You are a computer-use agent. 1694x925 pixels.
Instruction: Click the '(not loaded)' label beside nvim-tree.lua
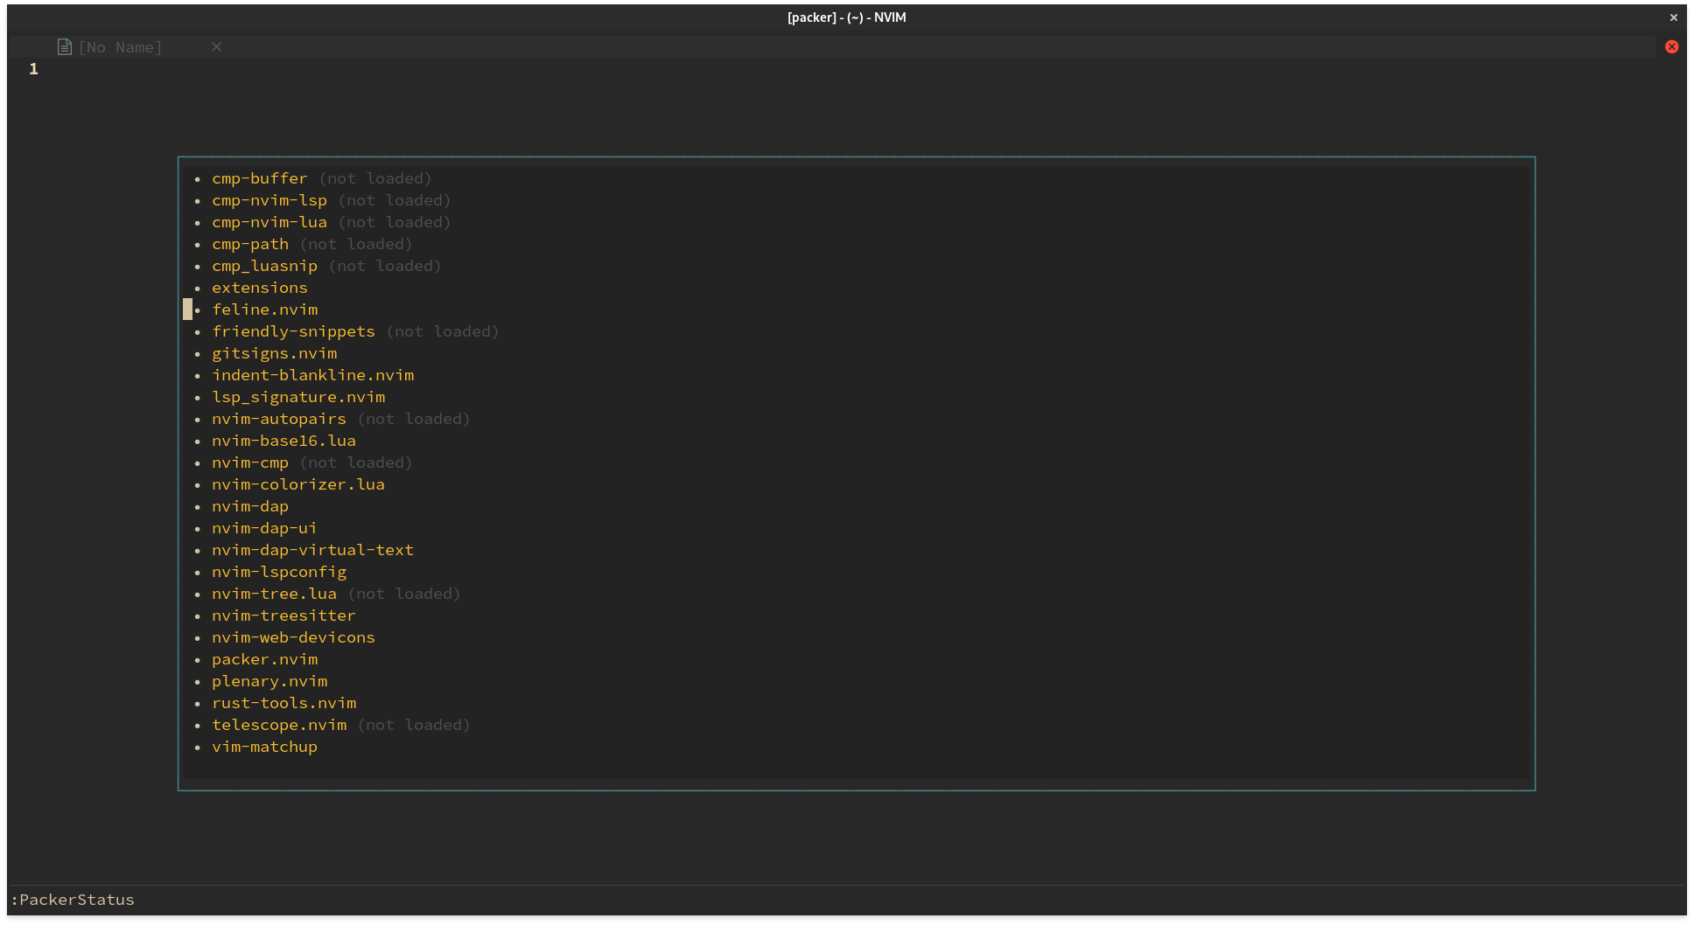pos(404,594)
